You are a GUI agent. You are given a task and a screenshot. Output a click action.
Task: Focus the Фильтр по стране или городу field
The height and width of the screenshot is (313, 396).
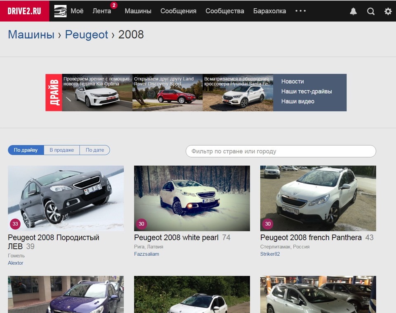tap(281, 151)
